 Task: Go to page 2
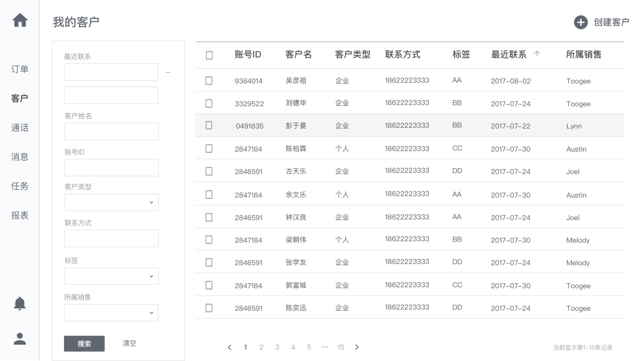click(x=261, y=347)
